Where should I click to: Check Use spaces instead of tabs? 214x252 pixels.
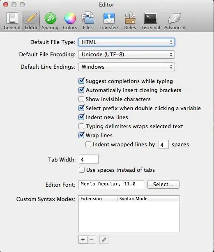tap(82, 170)
